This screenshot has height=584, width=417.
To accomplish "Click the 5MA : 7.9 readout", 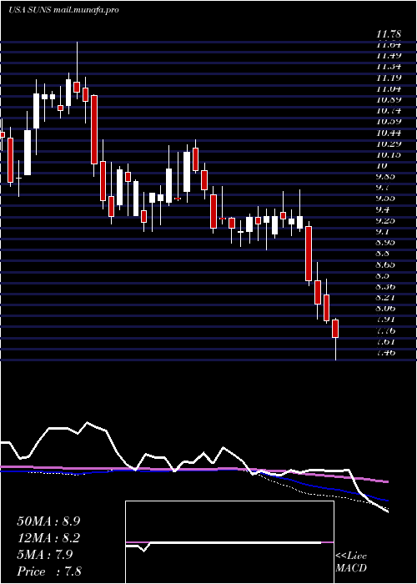I will [45, 555].
